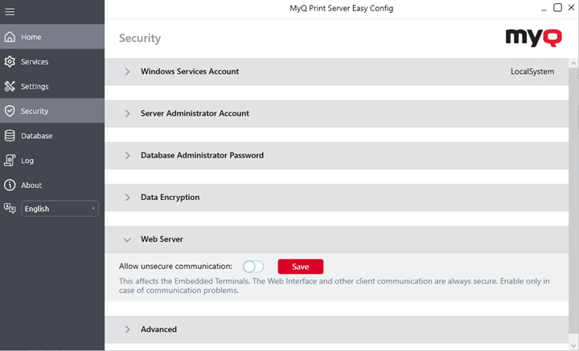Open the English language dropdown
Image resolution: width=579 pixels, height=351 pixels.
pyautogui.click(x=60, y=209)
